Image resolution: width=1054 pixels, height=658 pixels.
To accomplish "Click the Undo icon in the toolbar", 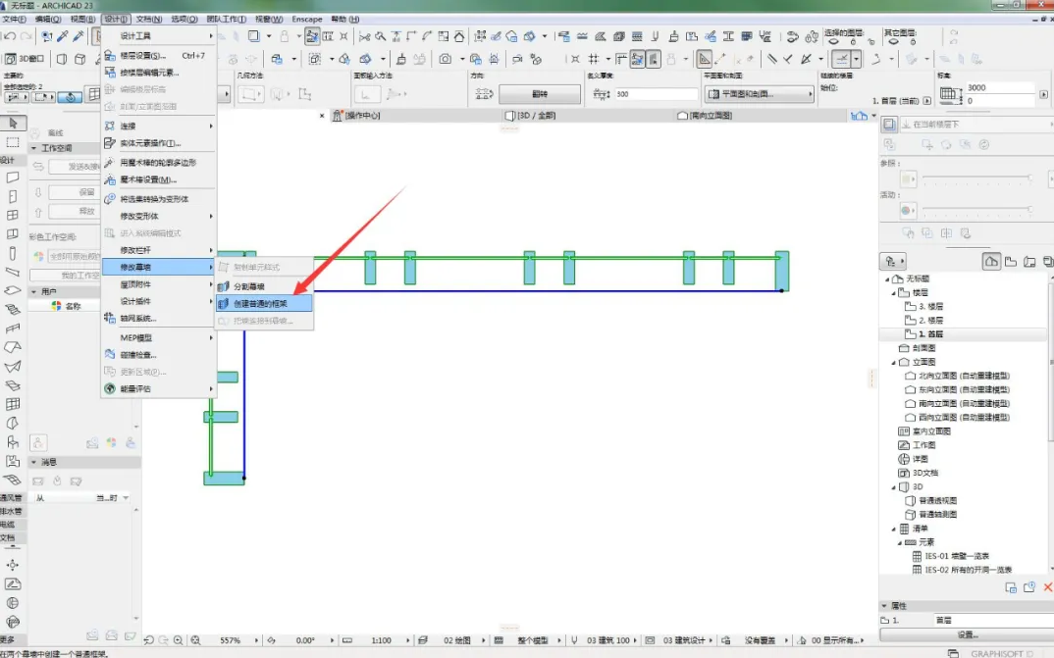I will [x=11, y=36].
